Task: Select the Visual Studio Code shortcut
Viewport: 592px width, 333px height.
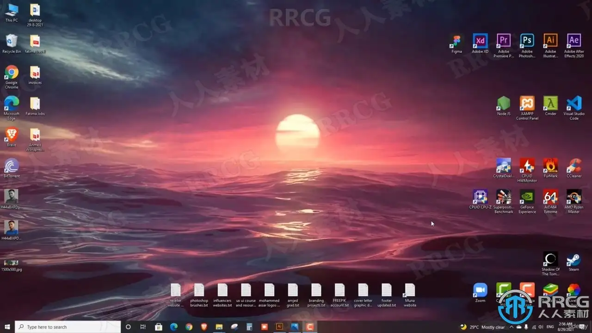Action: (x=574, y=108)
